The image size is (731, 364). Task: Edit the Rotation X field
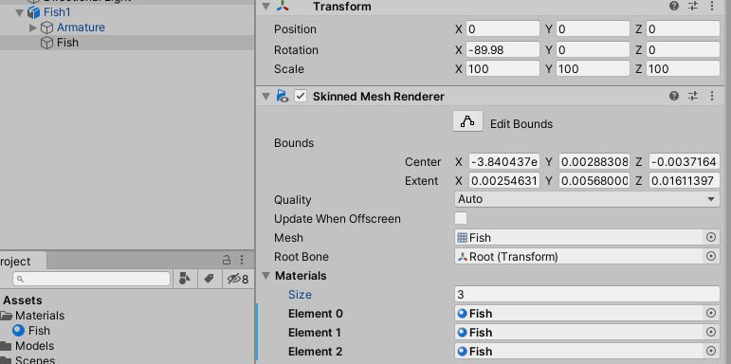point(503,49)
